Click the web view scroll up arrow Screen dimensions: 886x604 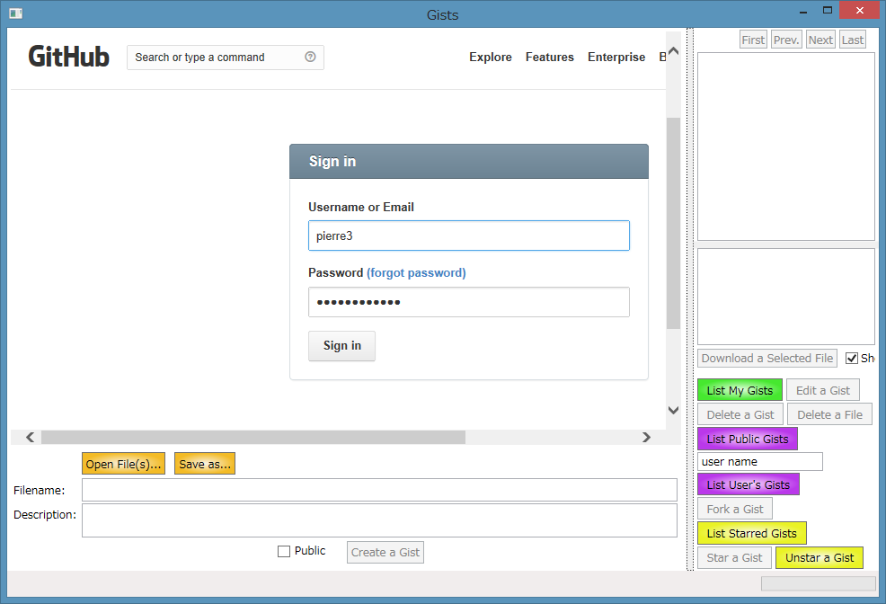coord(673,51)
